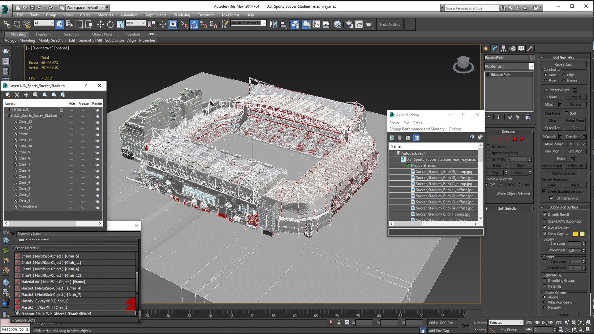
Task: Open the Render Setup teapot icon
Action: tap(349, 24)
